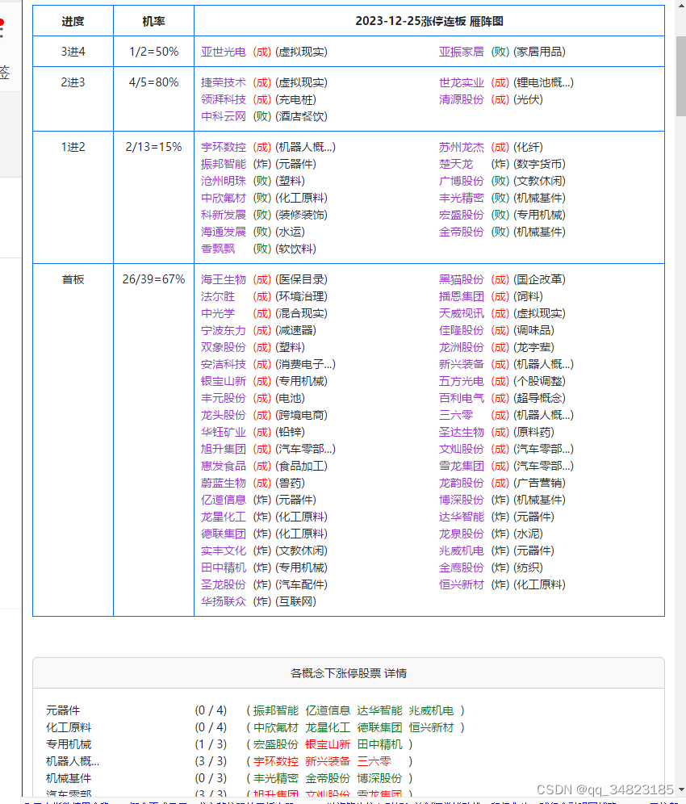Select the 五方光电 stock link
The width and height of the screenshot is (686, 804).
pos(461,381)
